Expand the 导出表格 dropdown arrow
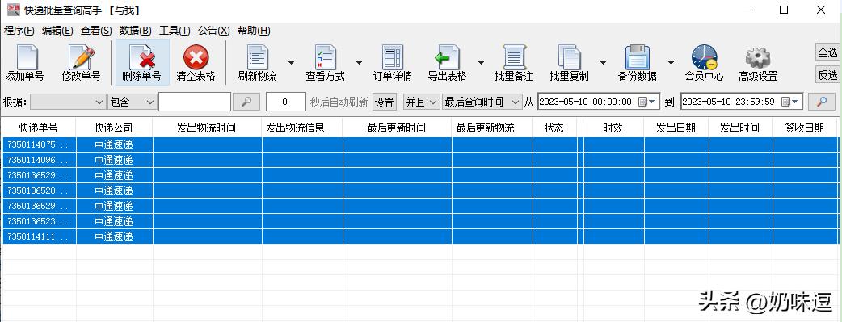 click(481, 63)
